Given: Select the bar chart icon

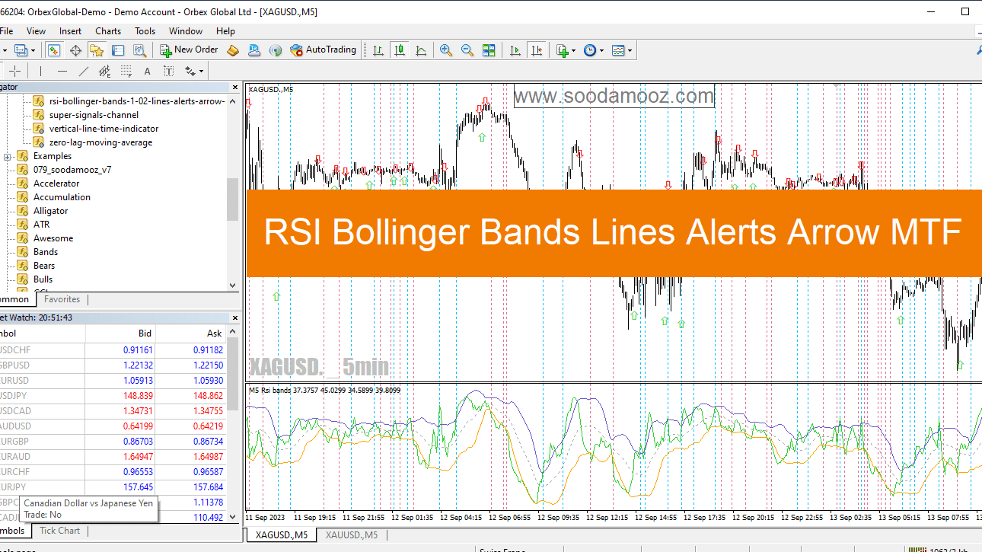Looking at the screenshot, I should pos(378,50).
